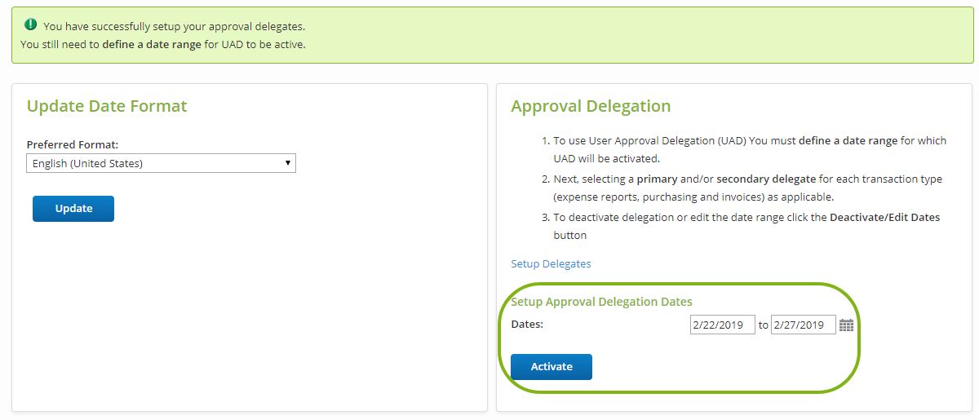Open the calendar date picker icon

coord(846,325)
